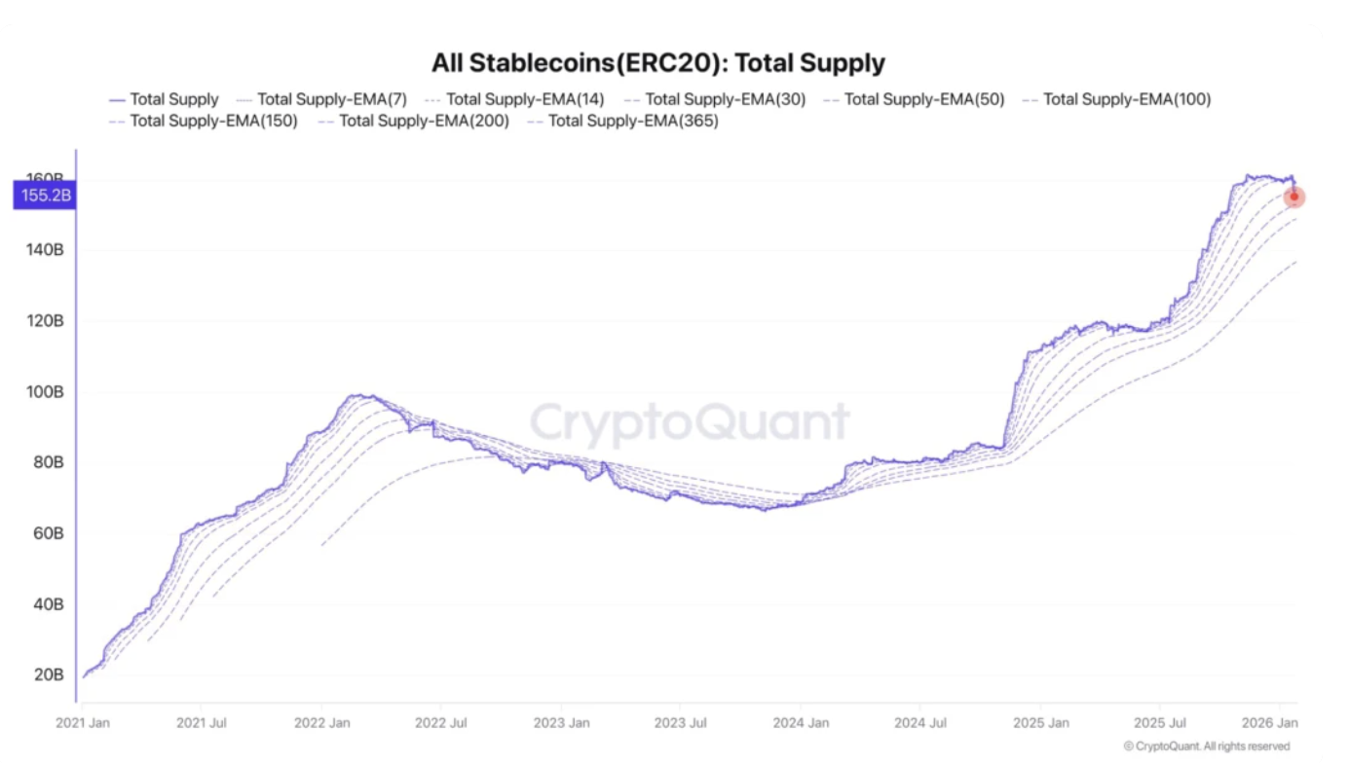This screenshot has width=1350, height=763.
Task: Click the CryptoQuant copyright notice
Action: point(1206,746)
